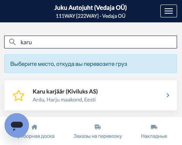Switch to the Заказы на перевозку tab
Image resolution: width=182 pixels, height=145 pixels.
pos(98,131)
